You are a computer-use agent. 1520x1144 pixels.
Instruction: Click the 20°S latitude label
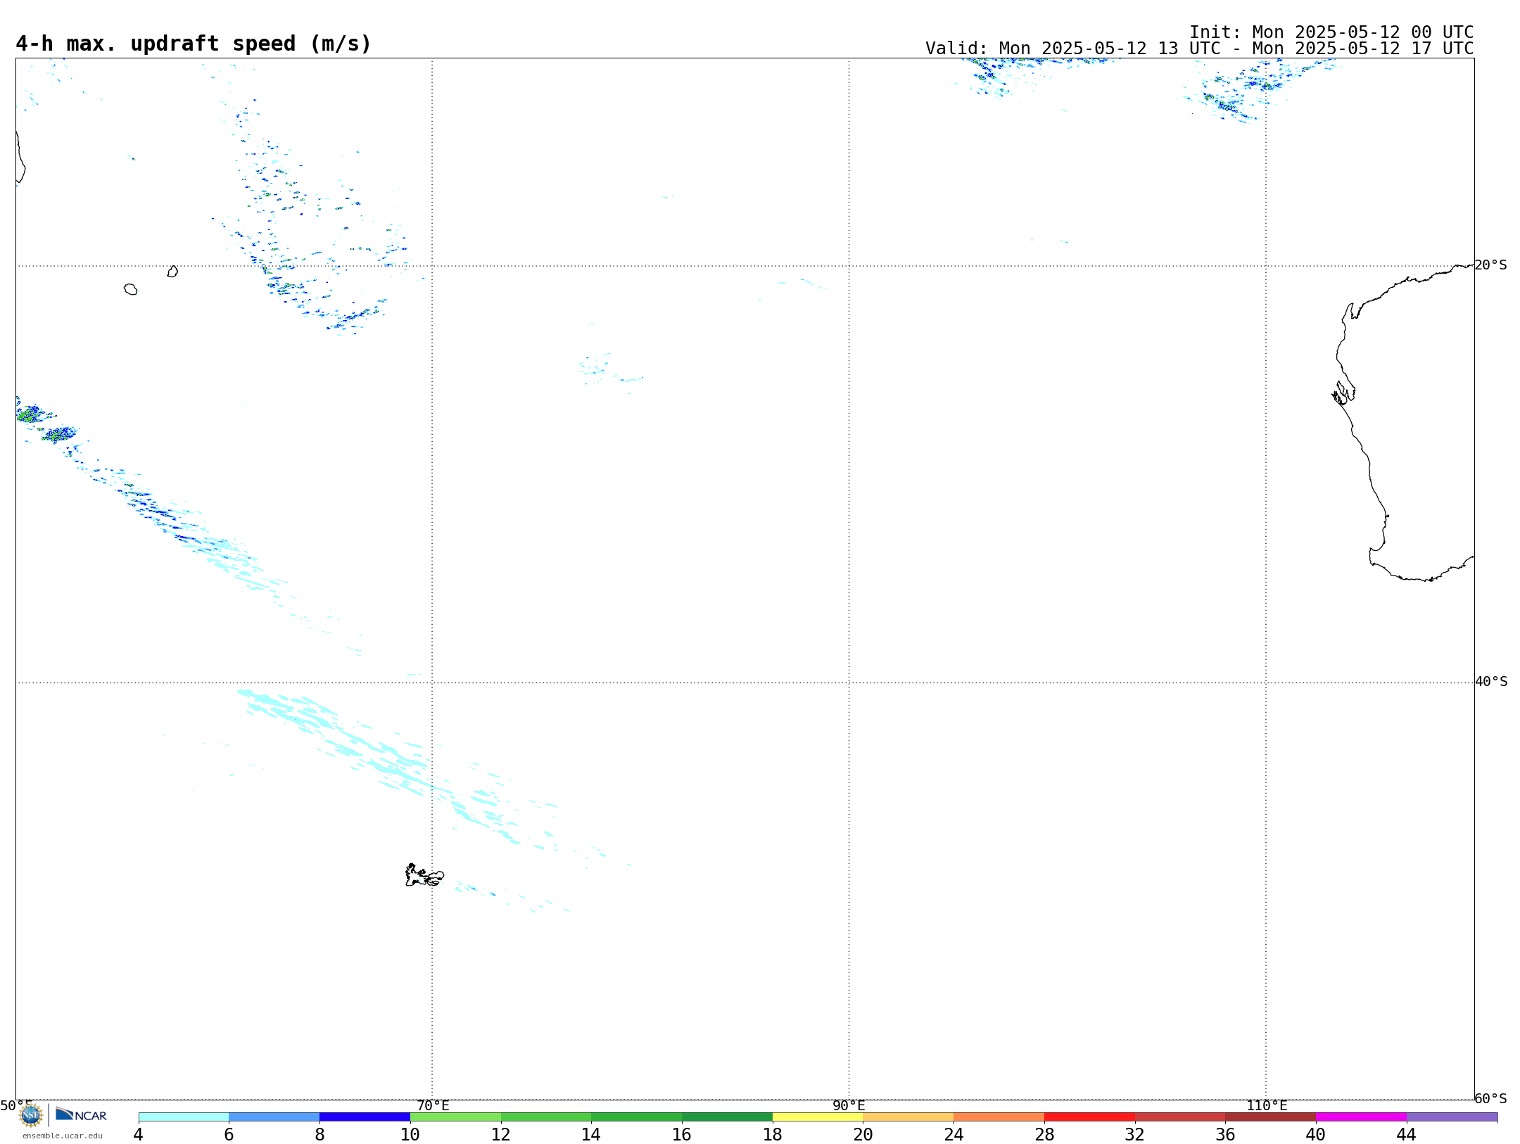(1490, 265)
